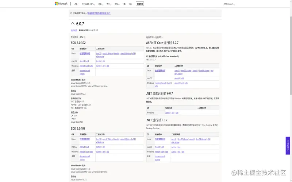
Task: Download Arm32 Alpine binary for SDK 6.0.302
Action: (x=108, y=54)
